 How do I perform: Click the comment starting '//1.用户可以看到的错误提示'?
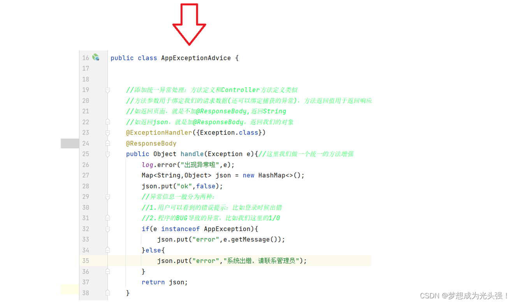pos(212,207)
